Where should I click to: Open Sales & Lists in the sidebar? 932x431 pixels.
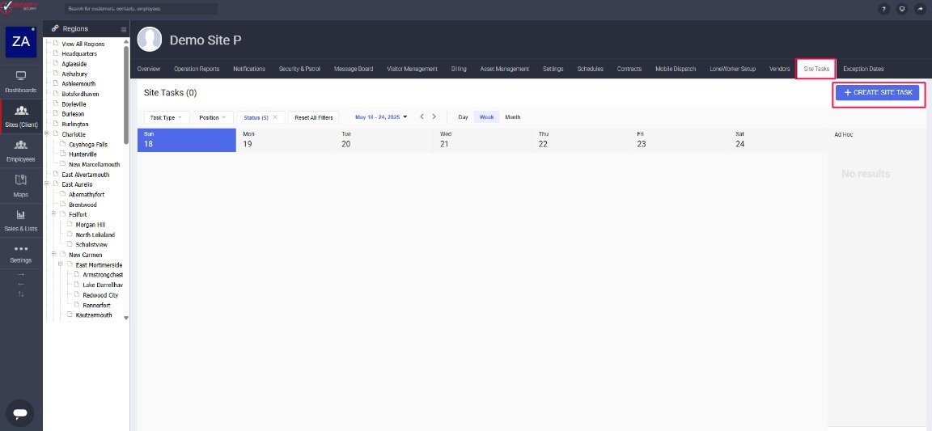tap(21, 220)
